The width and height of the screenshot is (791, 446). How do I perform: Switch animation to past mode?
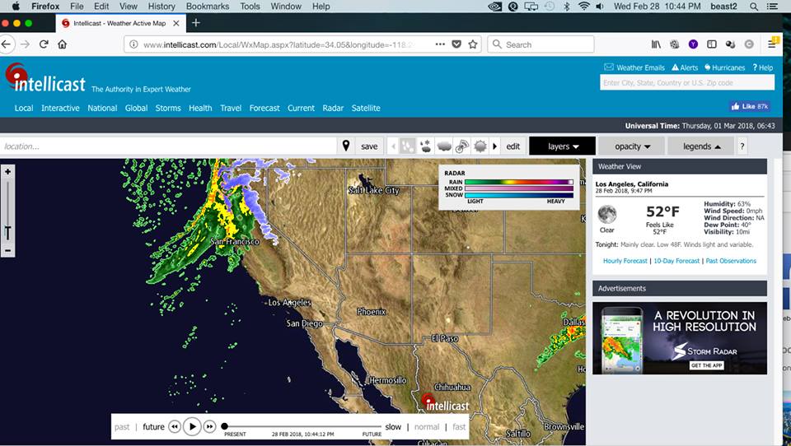coord(122,427)
